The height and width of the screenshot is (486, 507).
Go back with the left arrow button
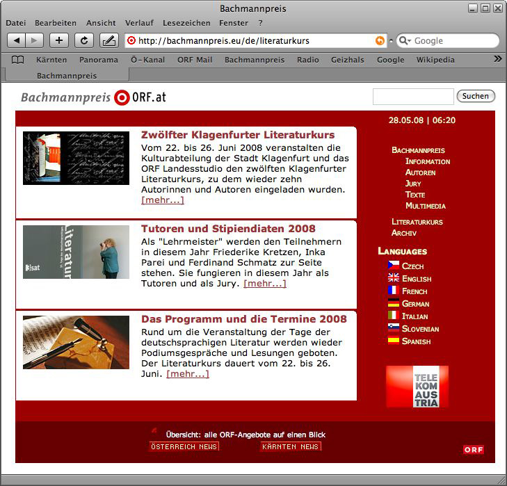pos(16,40)
